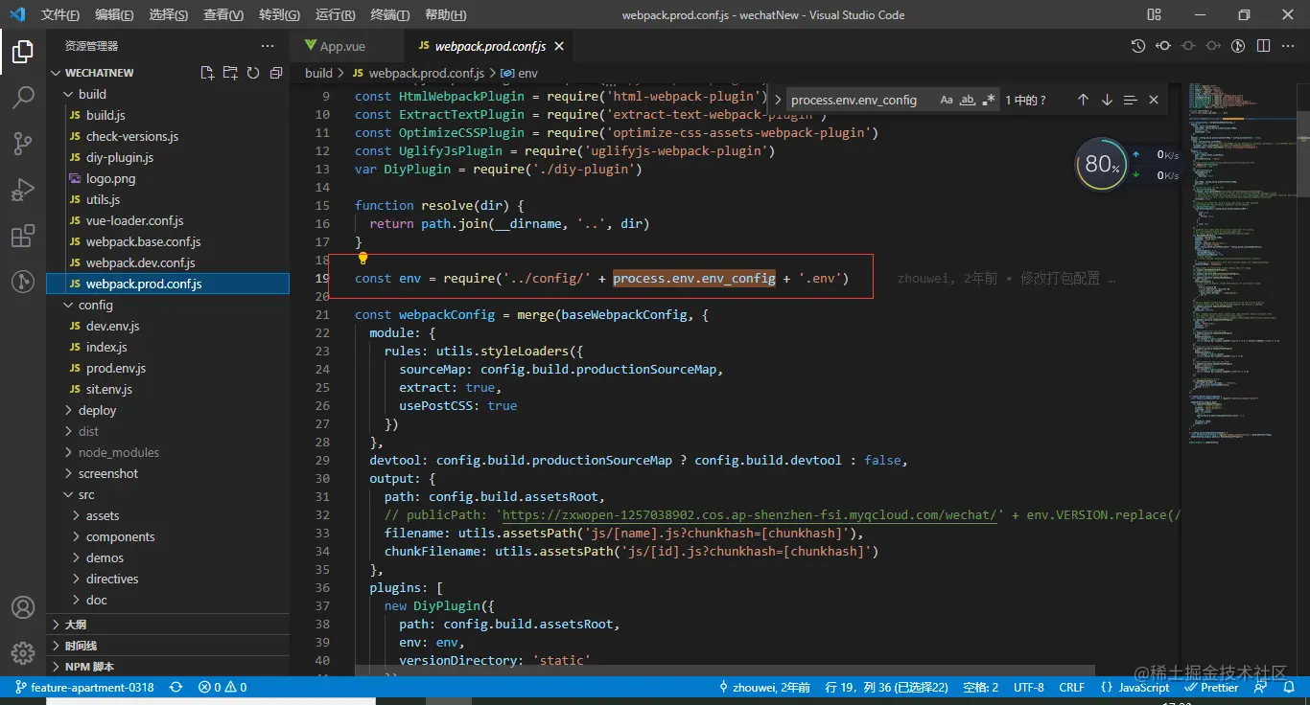Toggle Match Whole Word in find widget

coord(968,100)
